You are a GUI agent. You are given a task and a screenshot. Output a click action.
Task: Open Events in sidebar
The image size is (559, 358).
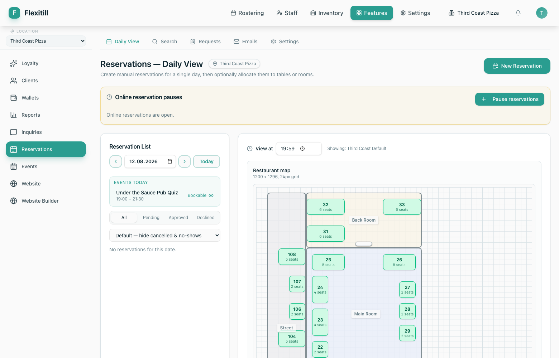tap(46, 166)
